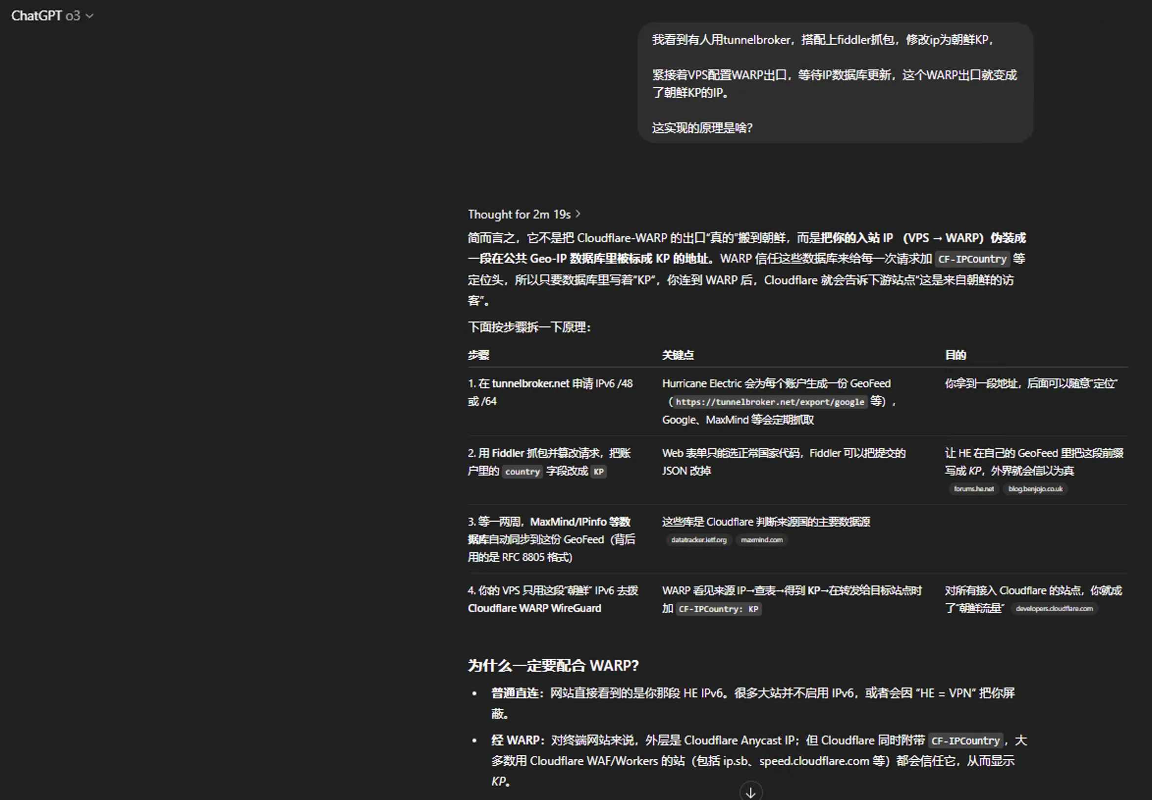The height and width of the screenshot is (800, 1152).
Task: Open the datatracker.ietf.org source link
Action: point(699,540)
